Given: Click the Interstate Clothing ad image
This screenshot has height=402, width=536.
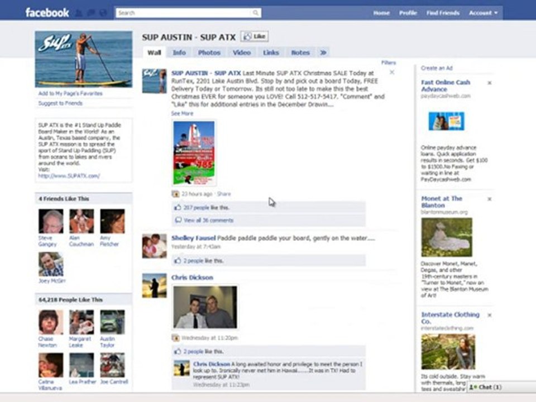Looking at the screenshot, I should (448, 352).
